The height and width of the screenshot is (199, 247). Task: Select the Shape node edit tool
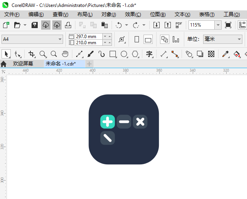pyautogui.click(x=17, y=54)
